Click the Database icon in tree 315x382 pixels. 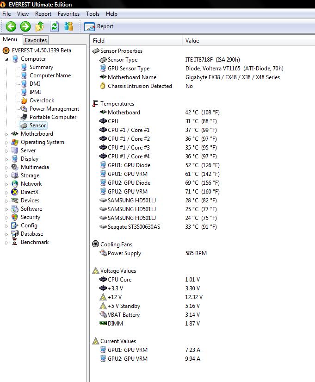(15, 234)
